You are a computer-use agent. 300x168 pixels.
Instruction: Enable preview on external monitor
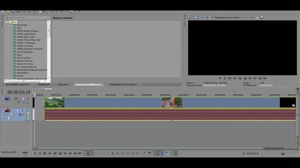coord(195,17)
